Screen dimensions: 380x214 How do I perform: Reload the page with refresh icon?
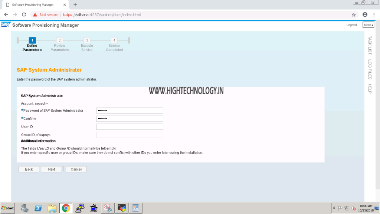tap(24, 15)
